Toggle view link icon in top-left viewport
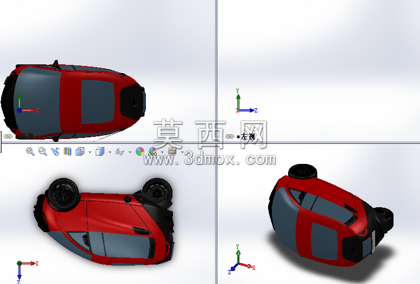 click(8, 136)
